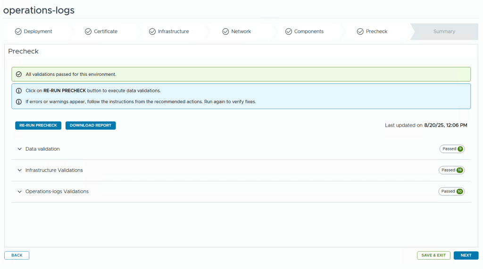
Task: Click the info icon beside RE-RUN PRECHECK hint
Action: [x=19, y=90]
